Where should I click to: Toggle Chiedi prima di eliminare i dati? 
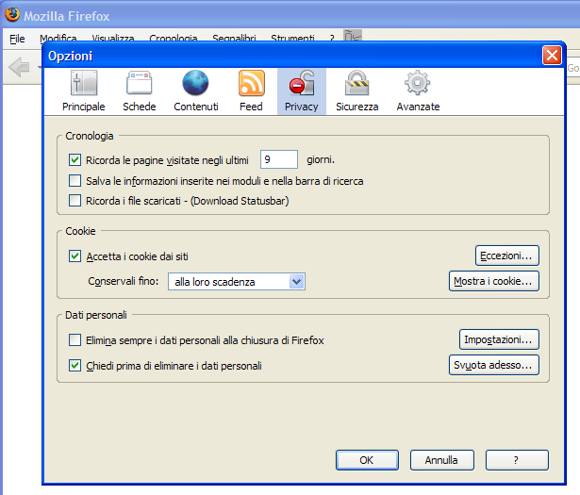(x=75, y=366)
